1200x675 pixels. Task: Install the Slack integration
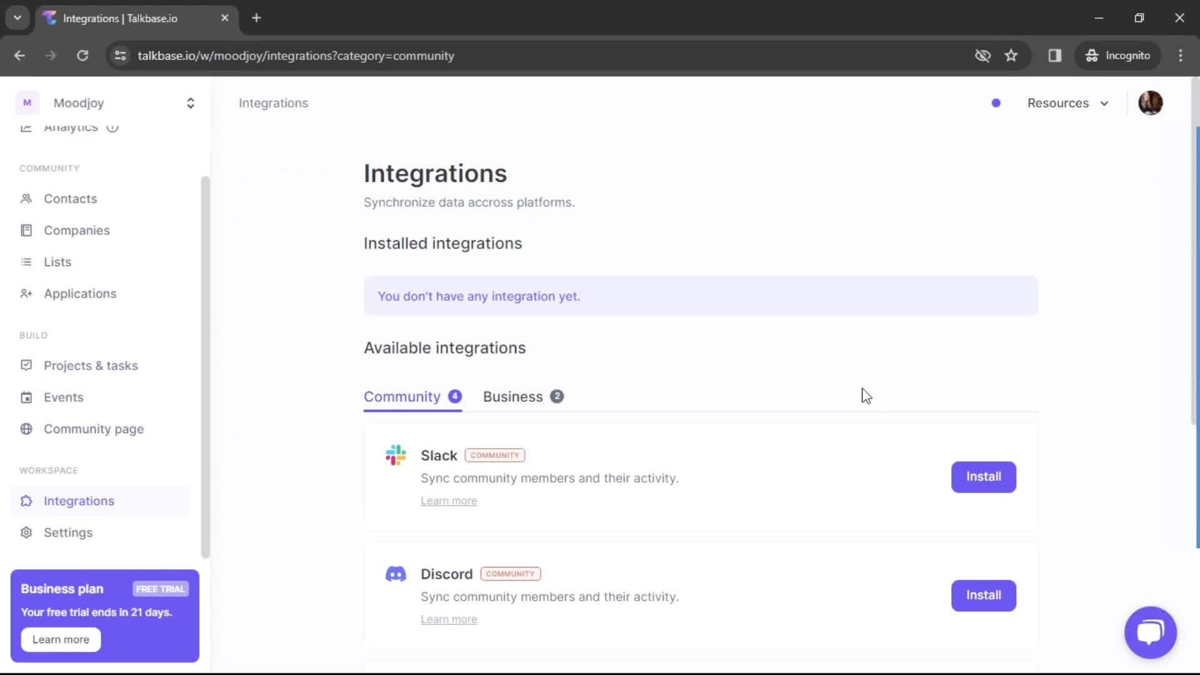click(x=983, y=476)
